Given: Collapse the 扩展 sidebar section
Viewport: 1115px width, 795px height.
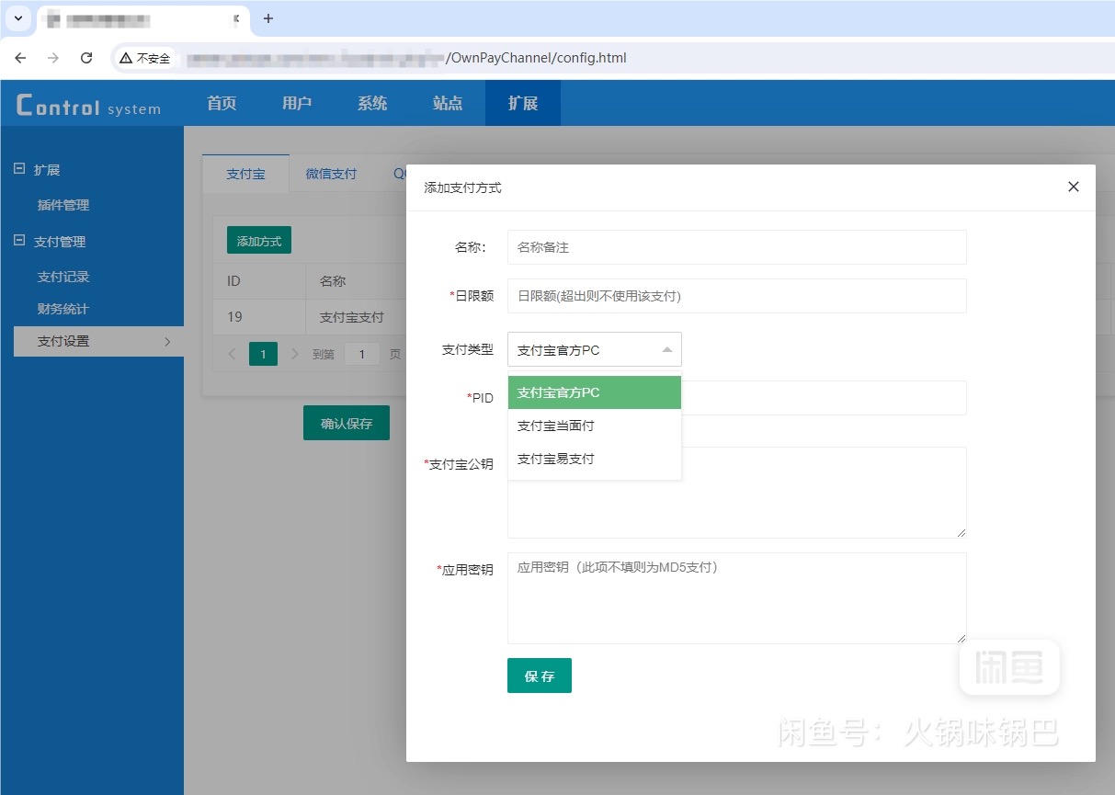Looking at the screenshot, I should [19, 169].
